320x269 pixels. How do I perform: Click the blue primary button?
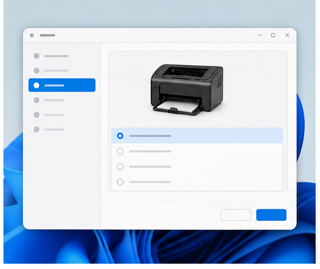pyautogui.click(x=271, y=215)
